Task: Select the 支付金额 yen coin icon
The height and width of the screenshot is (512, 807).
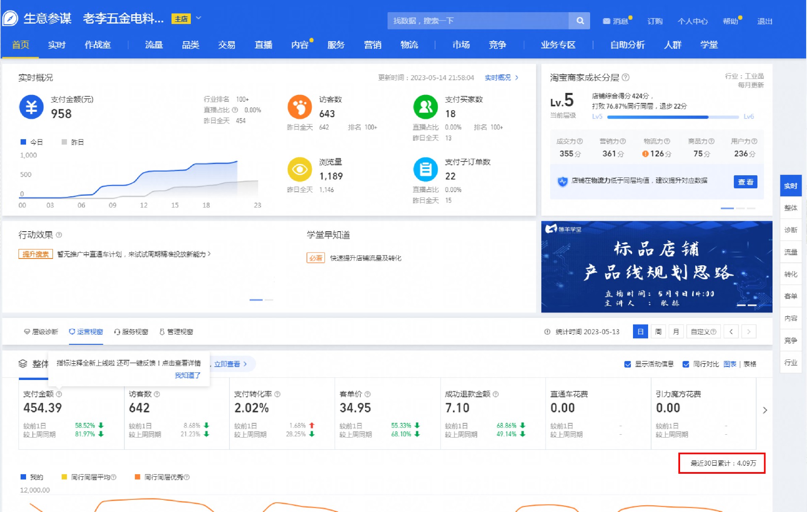Action: 31,107
